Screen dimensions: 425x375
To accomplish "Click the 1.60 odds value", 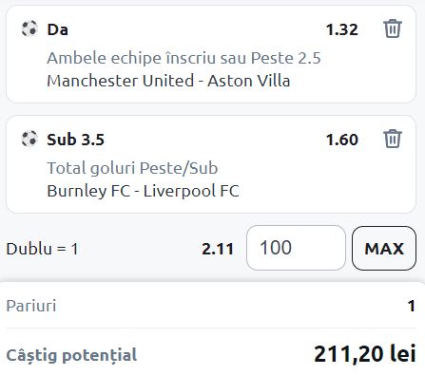I will [x=342, y=140].
